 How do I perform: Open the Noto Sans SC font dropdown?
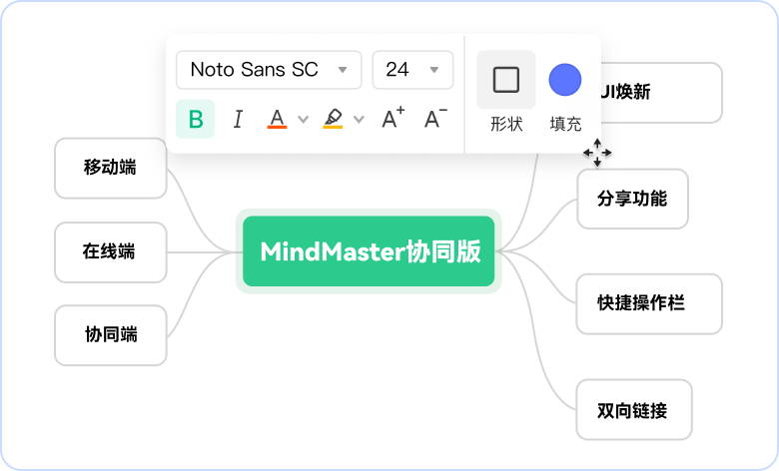click(x=269, y=70)
